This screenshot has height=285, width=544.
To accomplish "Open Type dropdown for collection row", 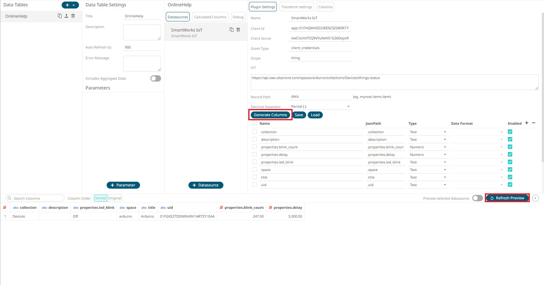I will [428, 132].
